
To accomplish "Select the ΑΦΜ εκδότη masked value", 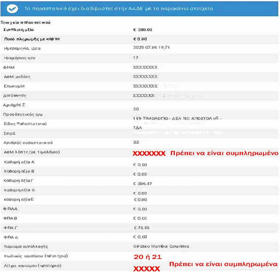I will coord(145,77).
